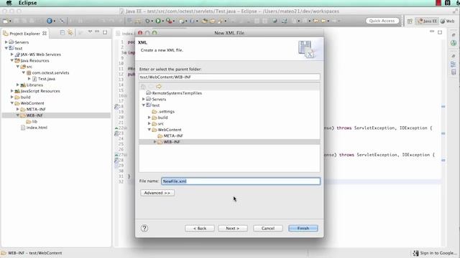Collapse test project in the dialog tree
Viewport: 460px width, 258px height.
coord(144,105)
